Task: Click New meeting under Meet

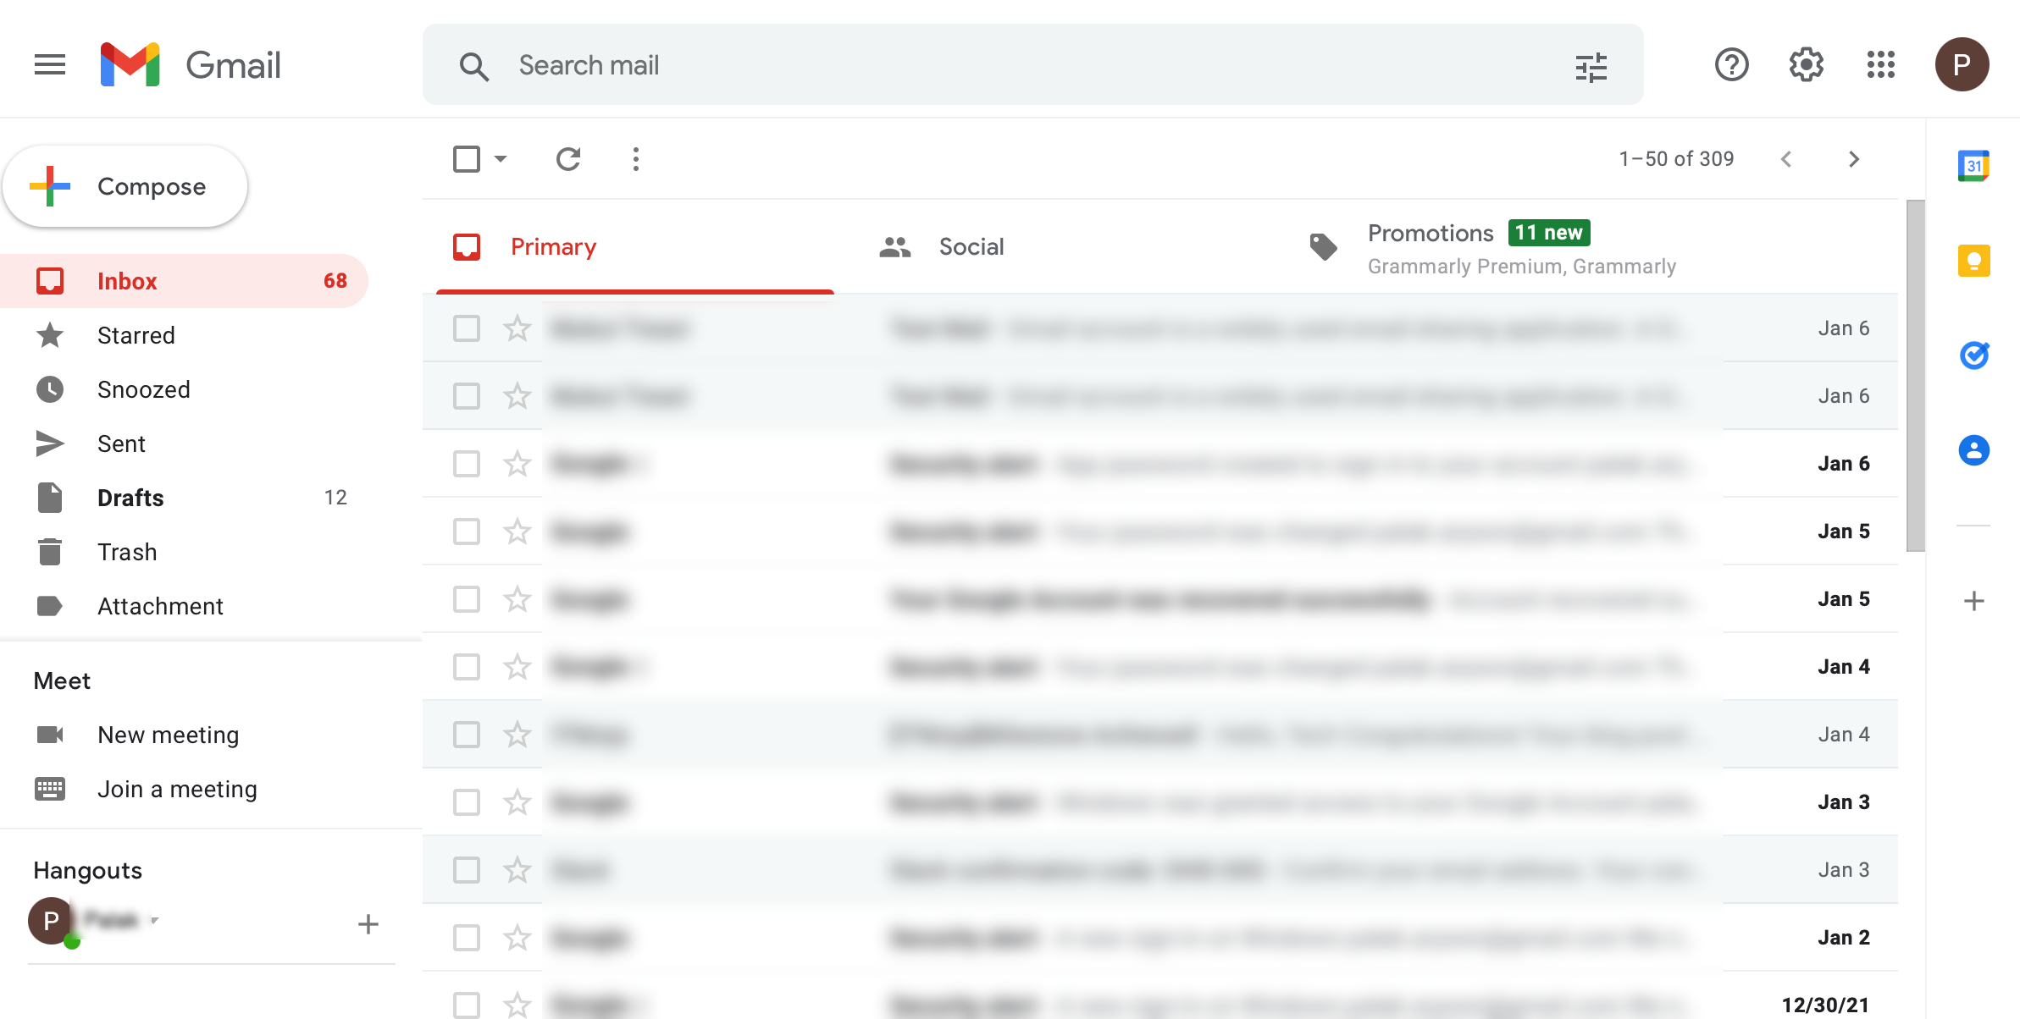Action: click(x=168, y=735)
